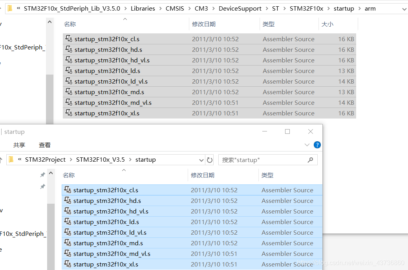Image resolution: width=408 pixels, height=270 pixels.
Task: Sort by 修改日期 column in arm window
Action: click(x=204, y=24)
